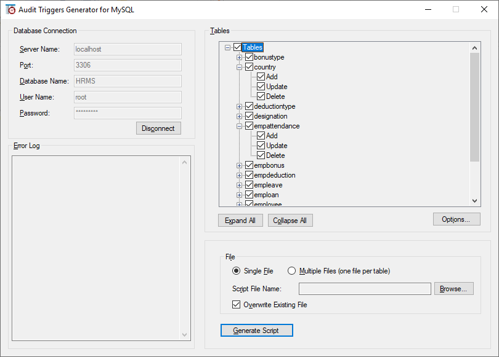Toggle Overwrite Existing File checkbox
This screenshot has width=499, height=357.
[x=236, y=305]
